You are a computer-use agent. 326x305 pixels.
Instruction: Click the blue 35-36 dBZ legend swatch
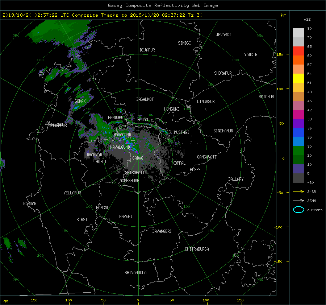point(298,133)
